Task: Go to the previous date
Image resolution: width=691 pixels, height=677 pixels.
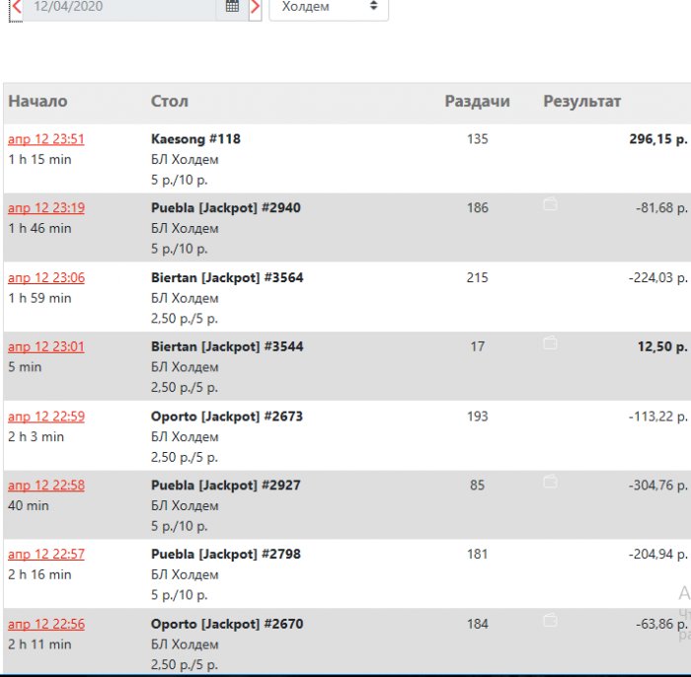Action: [x=16, y=6]
